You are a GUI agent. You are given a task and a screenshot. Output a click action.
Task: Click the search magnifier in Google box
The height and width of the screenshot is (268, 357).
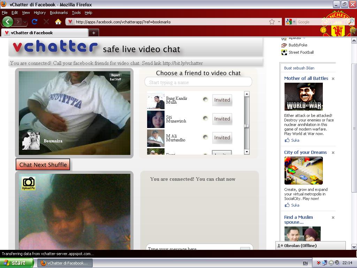pyautogui.click(x=351, y=22)
